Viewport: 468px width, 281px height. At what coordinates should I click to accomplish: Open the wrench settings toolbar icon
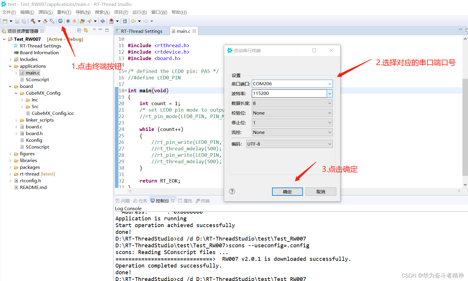pyautogui.click(x=52, y=21)
